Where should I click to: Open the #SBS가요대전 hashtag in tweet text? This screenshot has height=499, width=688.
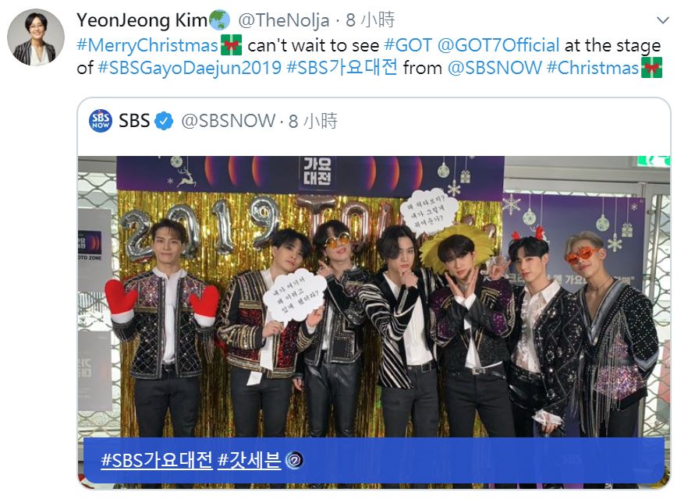tap(342, 68)
